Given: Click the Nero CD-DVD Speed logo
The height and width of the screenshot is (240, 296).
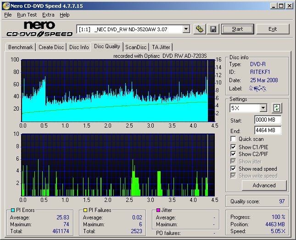Looking at the screenshot, I should click(39, 29).
